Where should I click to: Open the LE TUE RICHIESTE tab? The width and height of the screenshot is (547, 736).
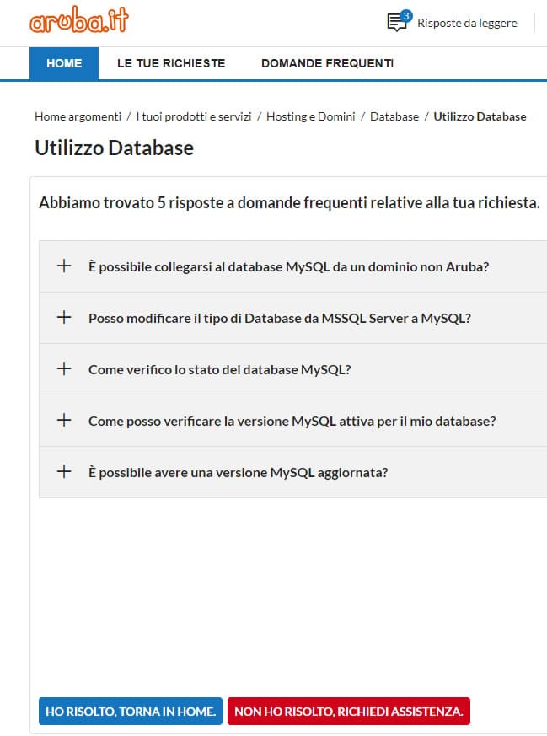click(x=171, y=63)
